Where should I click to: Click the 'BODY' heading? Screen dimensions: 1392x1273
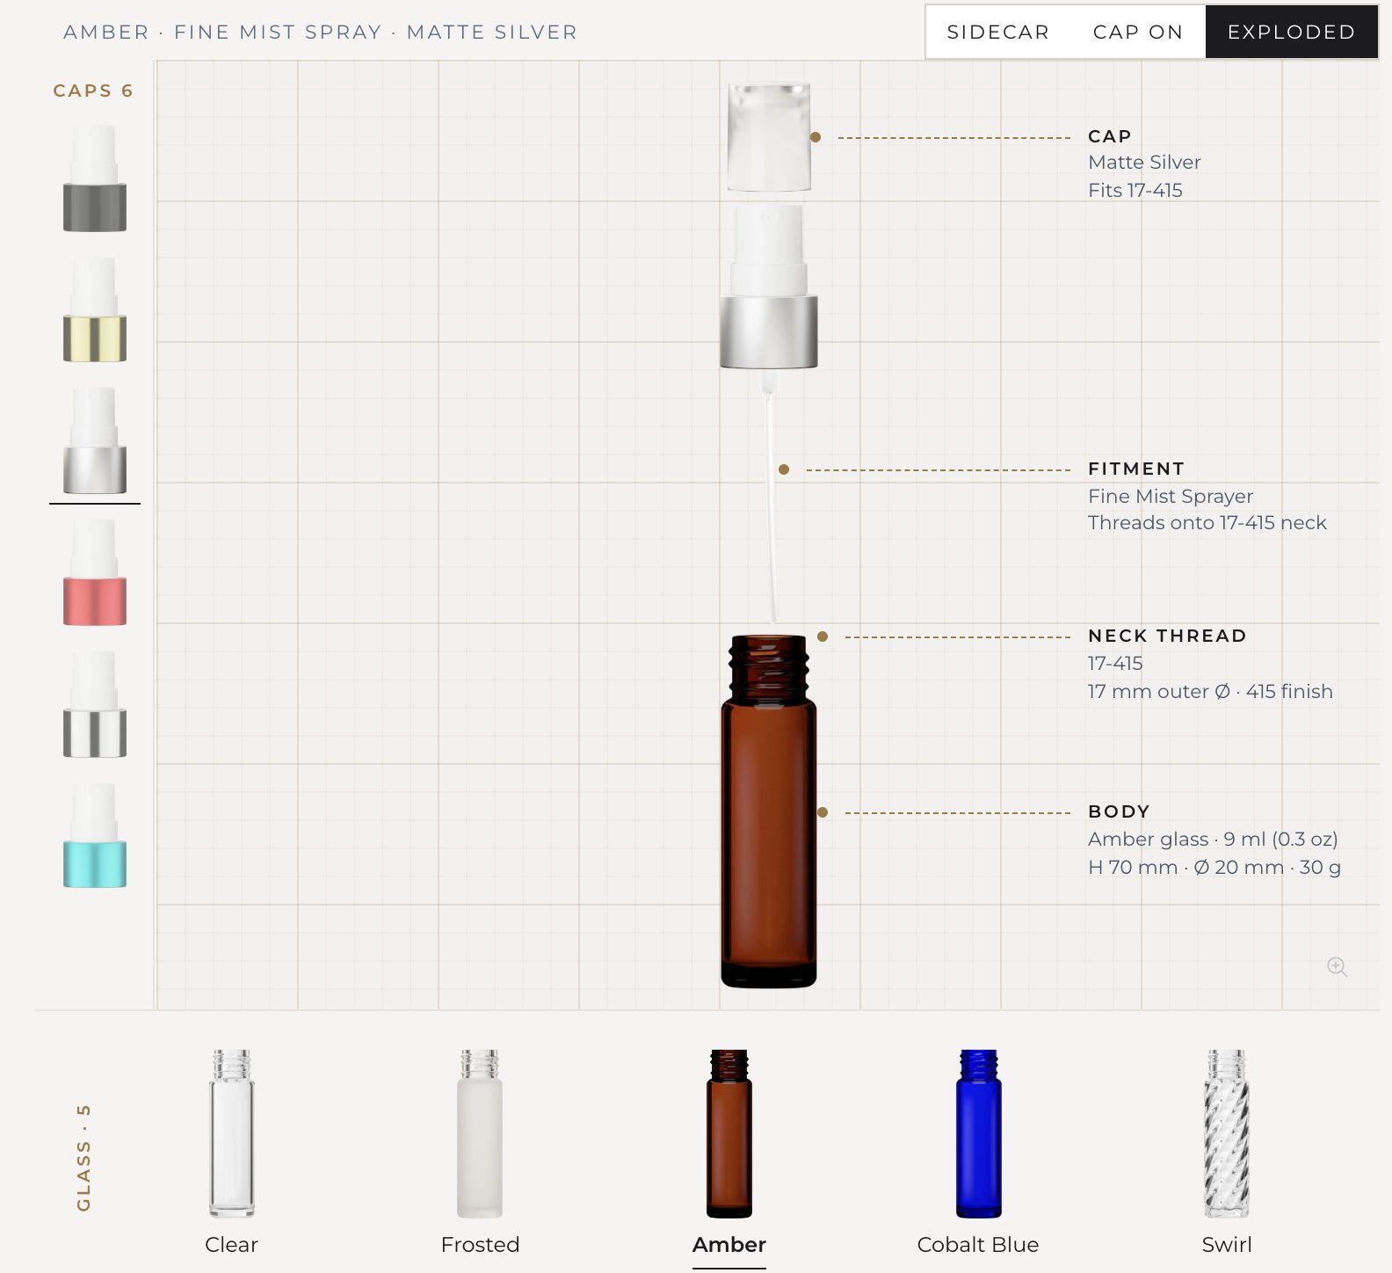(x=1119, y=811)
